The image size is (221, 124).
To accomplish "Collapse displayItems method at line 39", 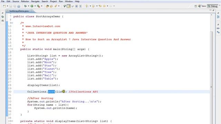I will click(12, 121).
